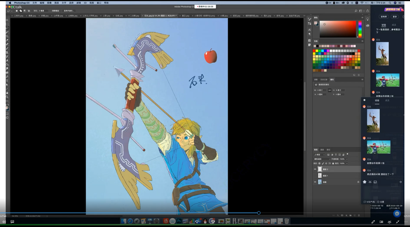Toggle visibility of 背景 layer
410x227 pixels.
[x=315, y=182]
